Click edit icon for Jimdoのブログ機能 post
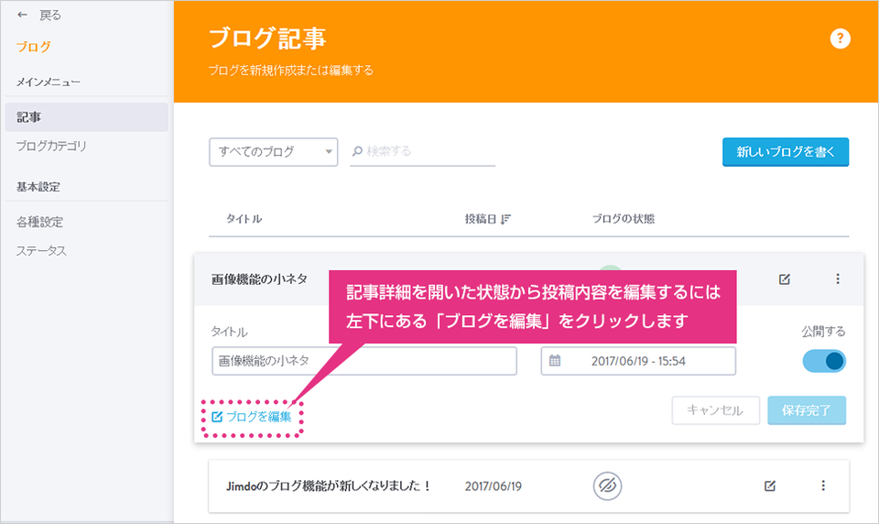 [770, 486]
